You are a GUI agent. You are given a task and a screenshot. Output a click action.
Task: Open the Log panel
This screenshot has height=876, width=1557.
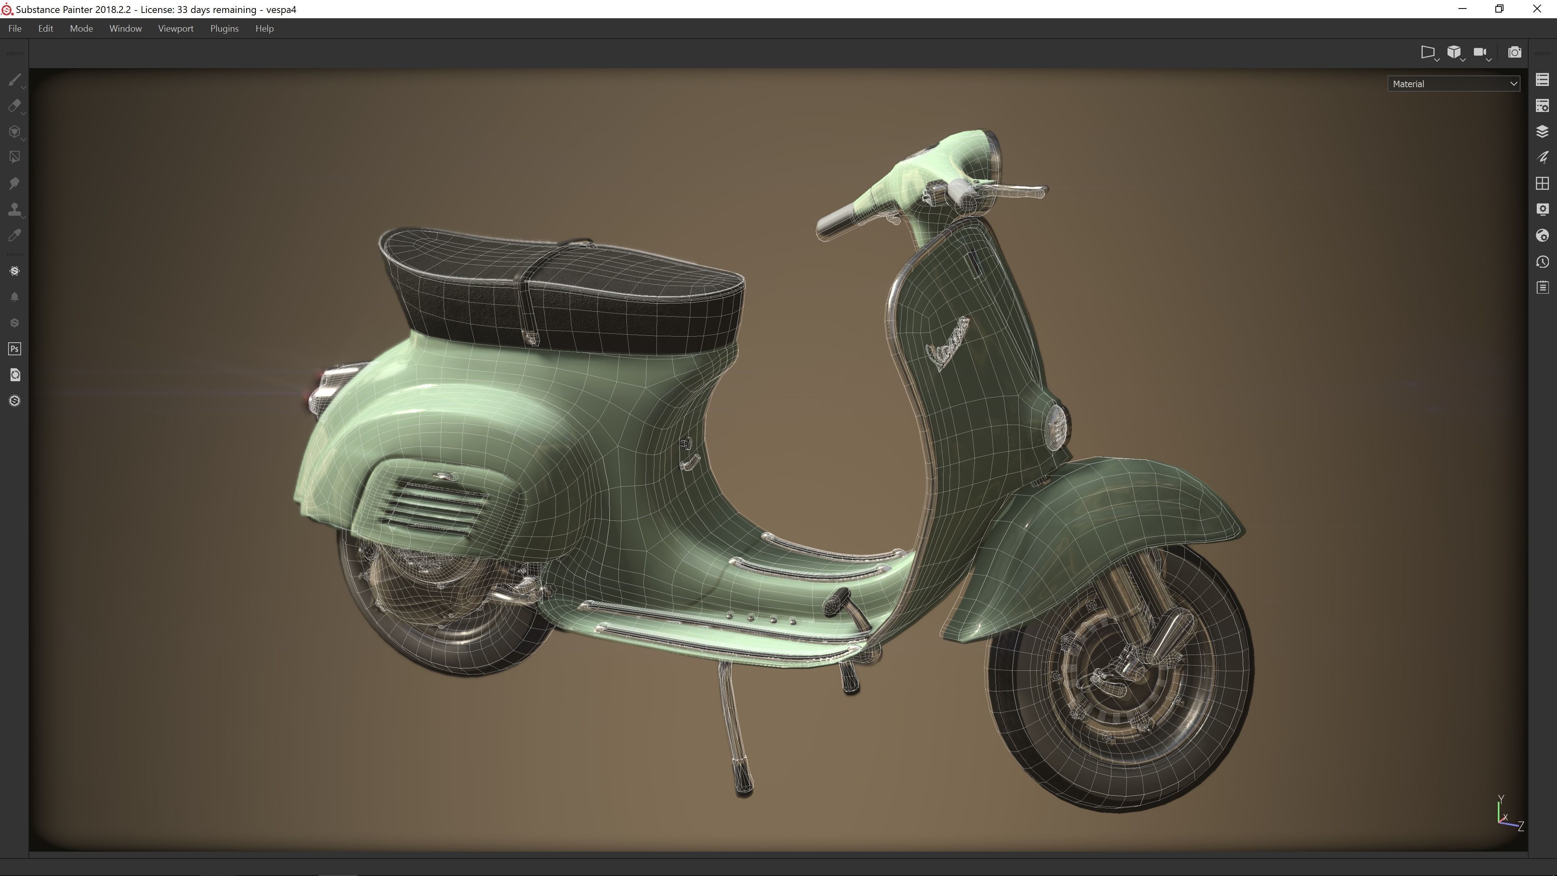pos(1542,287)
